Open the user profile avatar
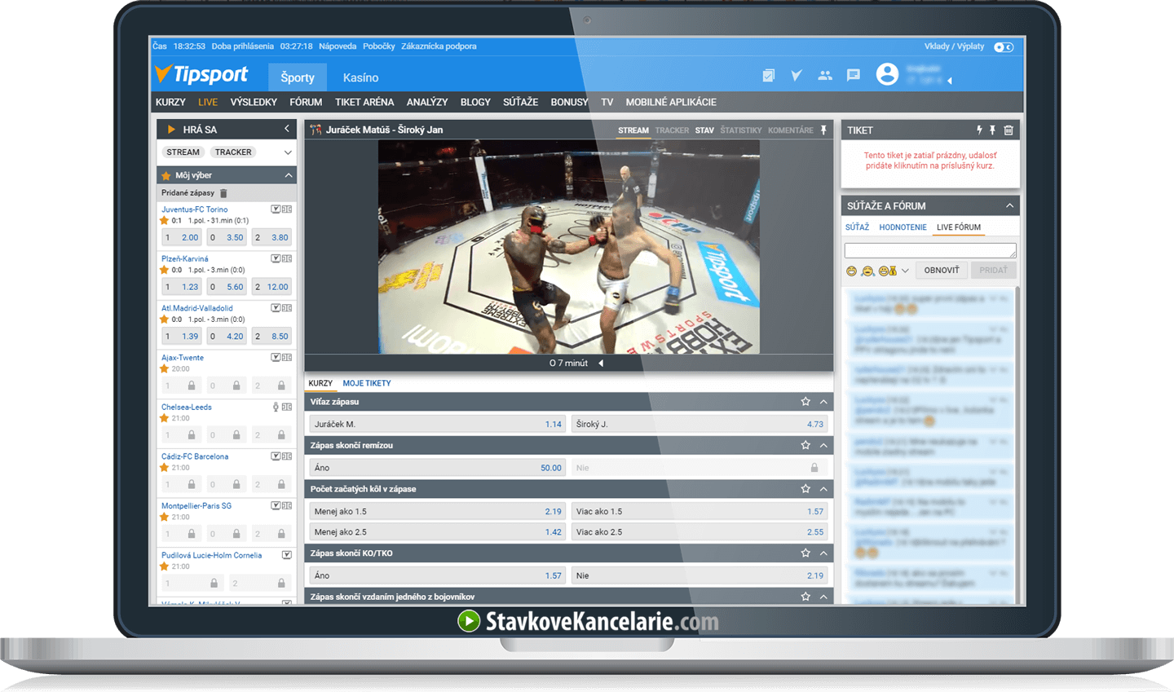The height and width of the screenshot is (692, 1174). tap(887, 74)
